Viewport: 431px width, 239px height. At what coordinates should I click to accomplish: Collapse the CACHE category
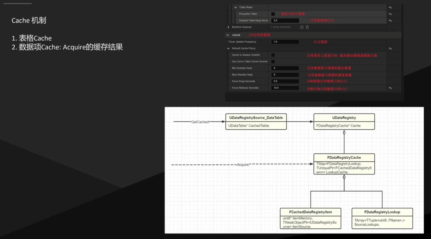(228, 35)
